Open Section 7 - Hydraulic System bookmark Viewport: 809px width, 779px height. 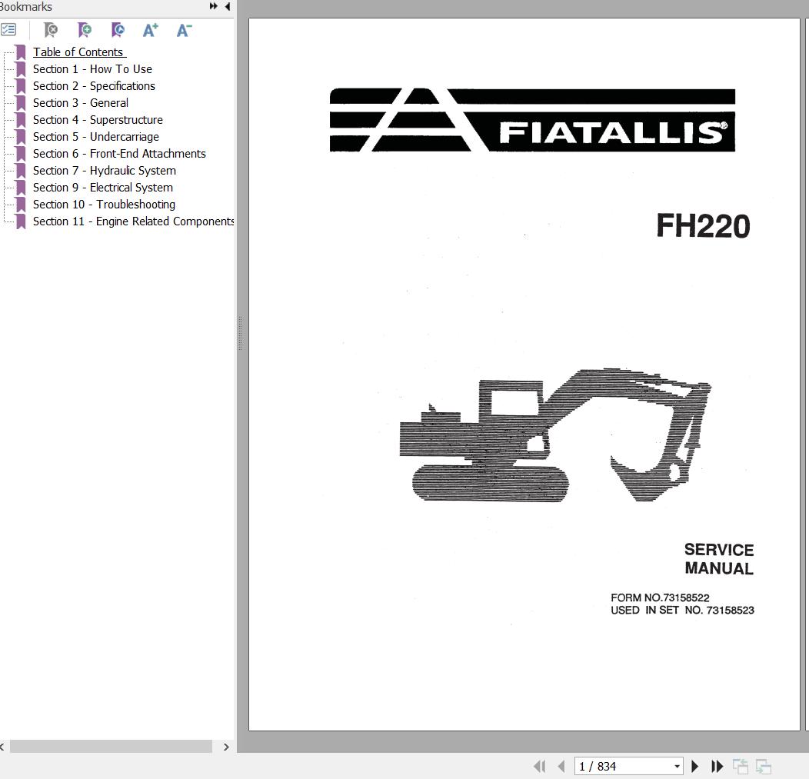[x=105, y=171]
